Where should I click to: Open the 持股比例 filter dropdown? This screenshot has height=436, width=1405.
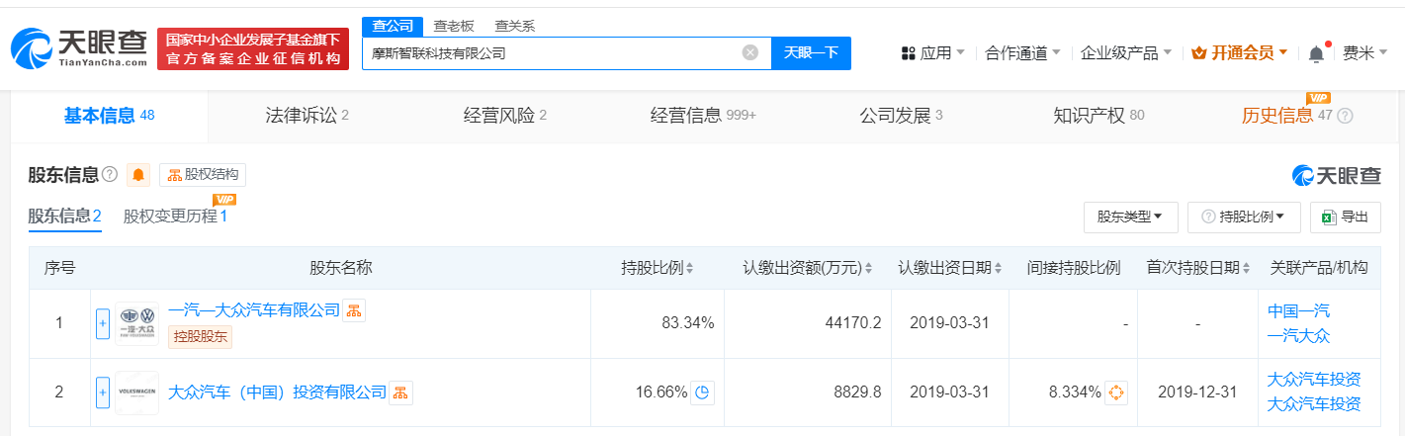pos(1244,217)
